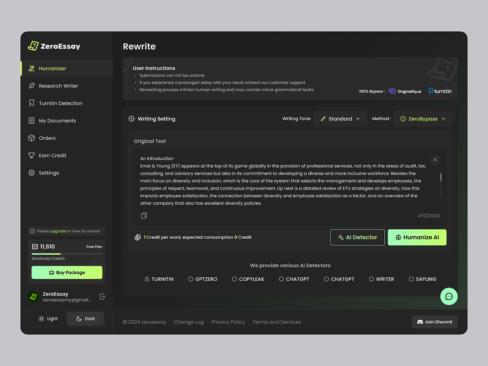Click the Settings gear icon in sidebar
Screen dimensions: 488x366
pos(31,173)
